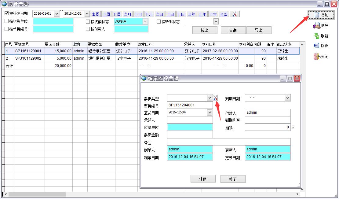
Task: Uncheck the 按签发日期 checkbox
Action: (x=7, y=13)
